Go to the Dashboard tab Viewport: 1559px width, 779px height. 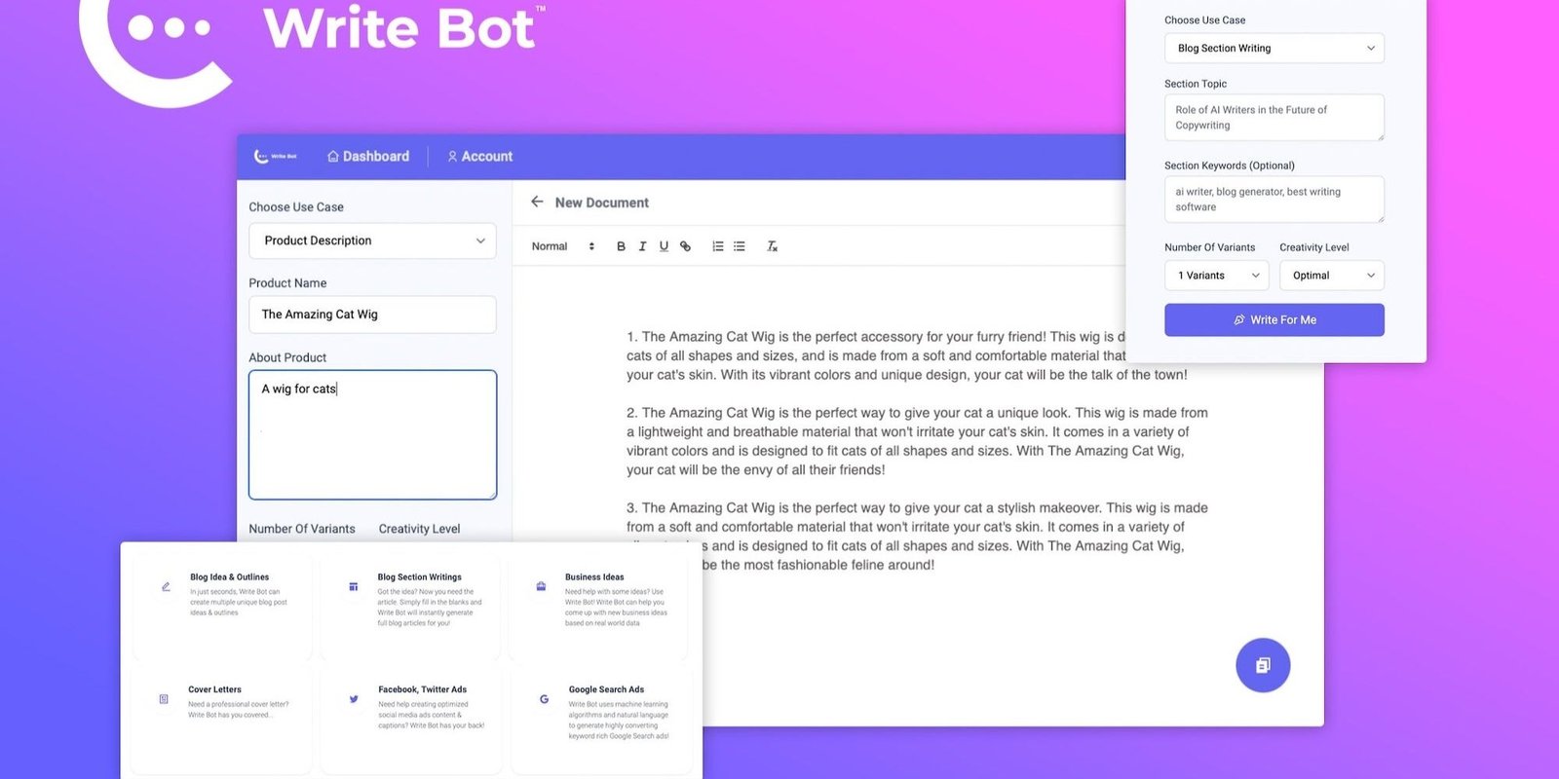[x=368, y=157]
